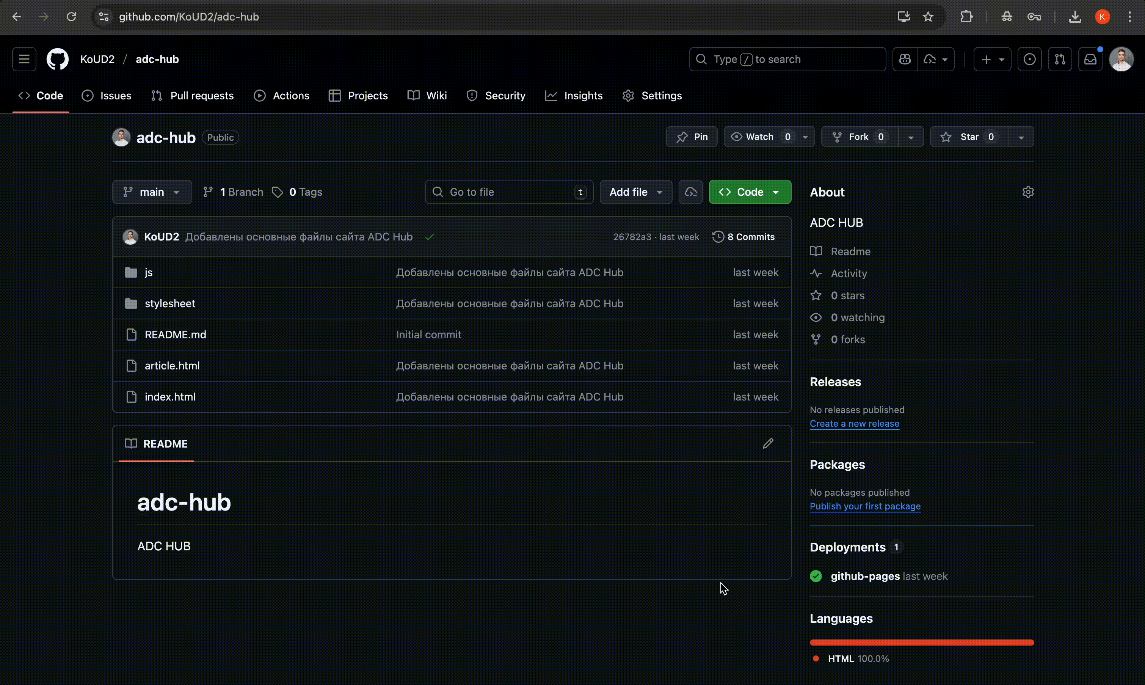Click Create a new release link

(x=854, y=424)
